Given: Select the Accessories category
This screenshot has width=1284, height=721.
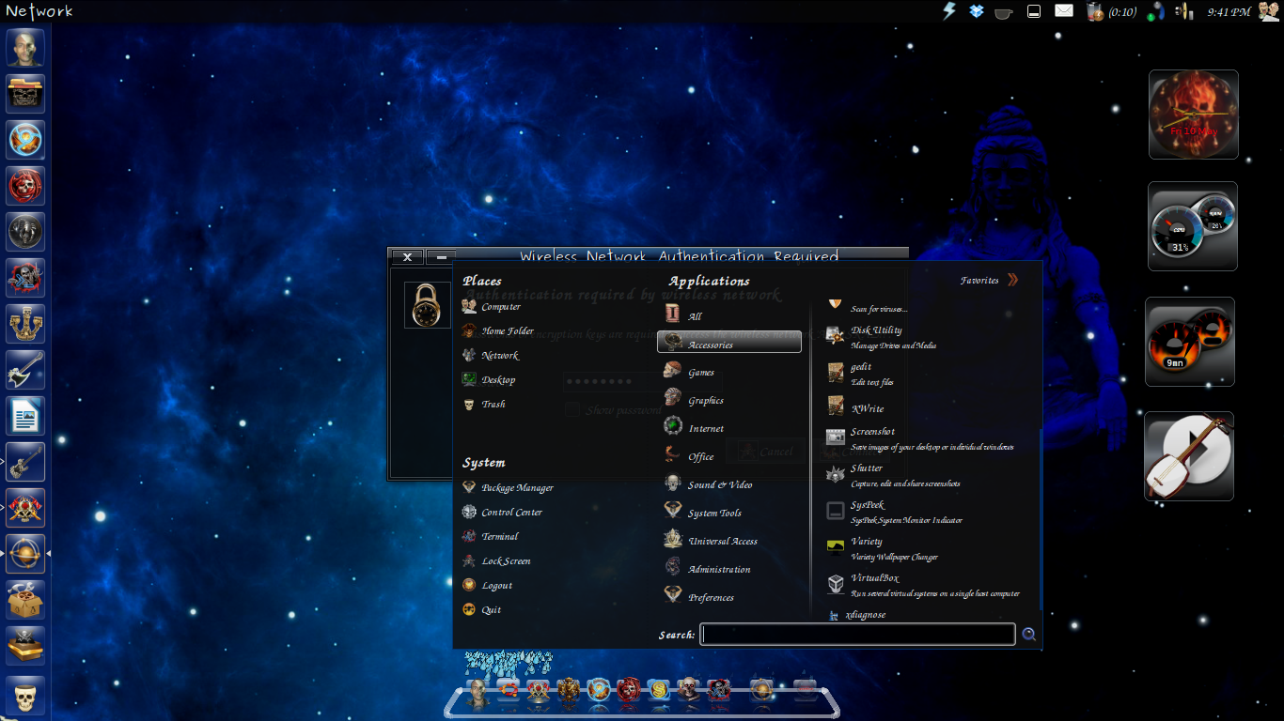Looking at the screenshot, I should pyautogui.click(x=729, y=342).
